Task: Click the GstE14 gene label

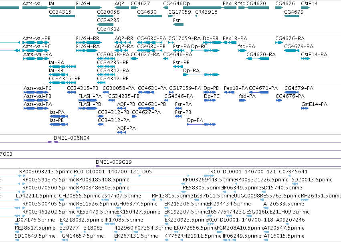Action: point(309,4)
